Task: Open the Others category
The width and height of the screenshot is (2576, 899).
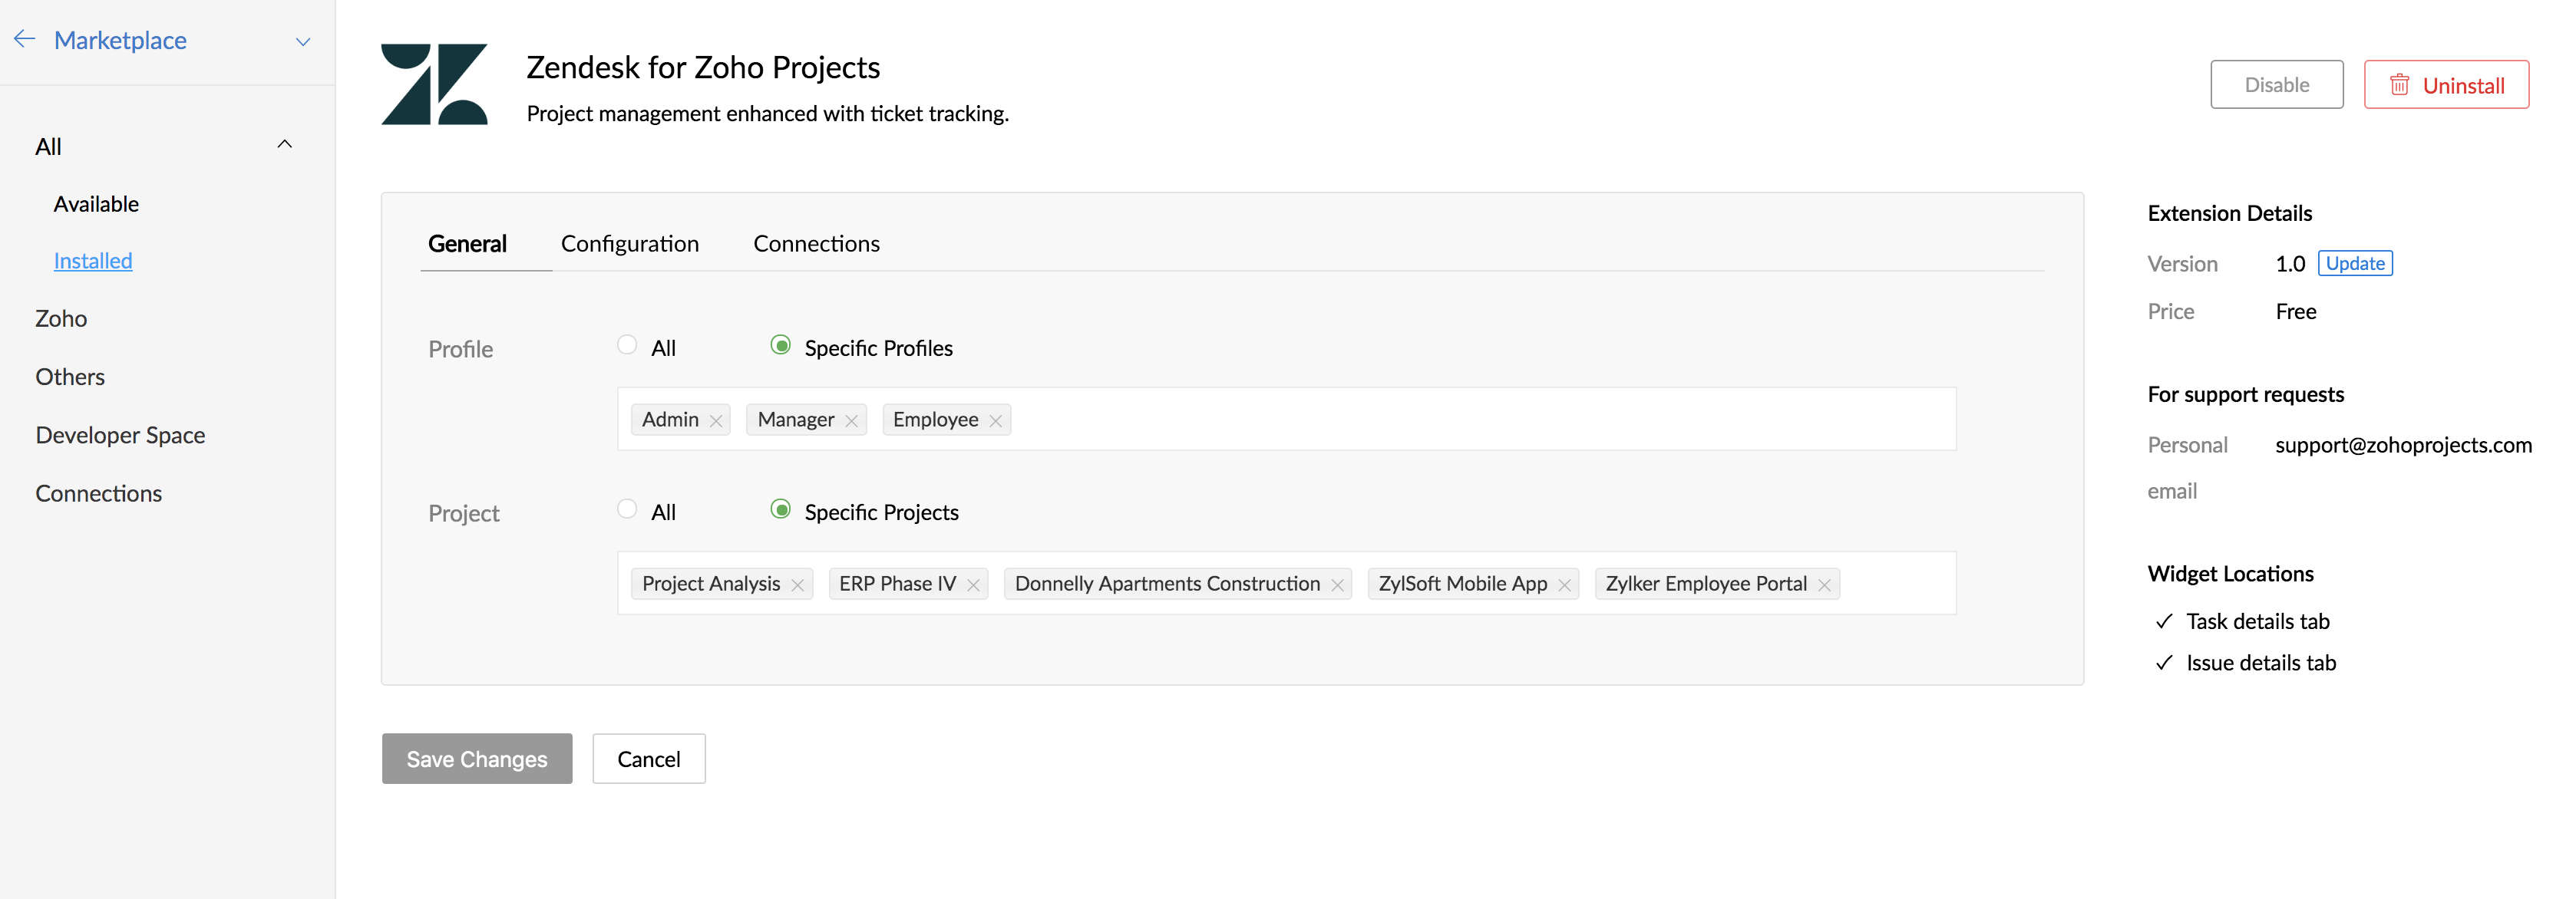Action: 70,377
